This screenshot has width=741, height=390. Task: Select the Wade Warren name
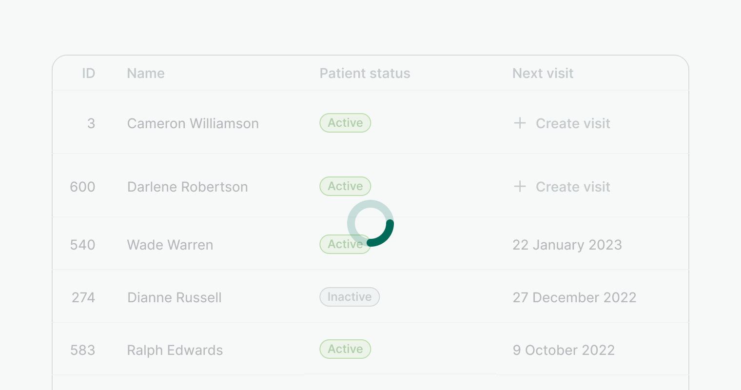(x=170, y=245)
